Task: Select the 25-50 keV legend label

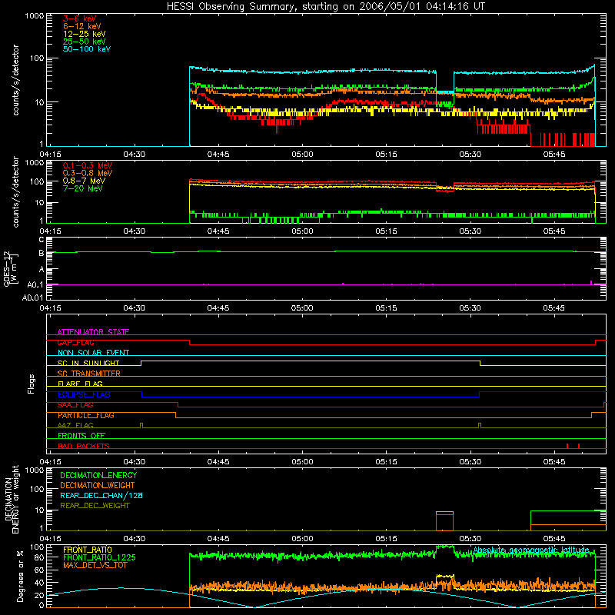Action: [x=85, y=42]
